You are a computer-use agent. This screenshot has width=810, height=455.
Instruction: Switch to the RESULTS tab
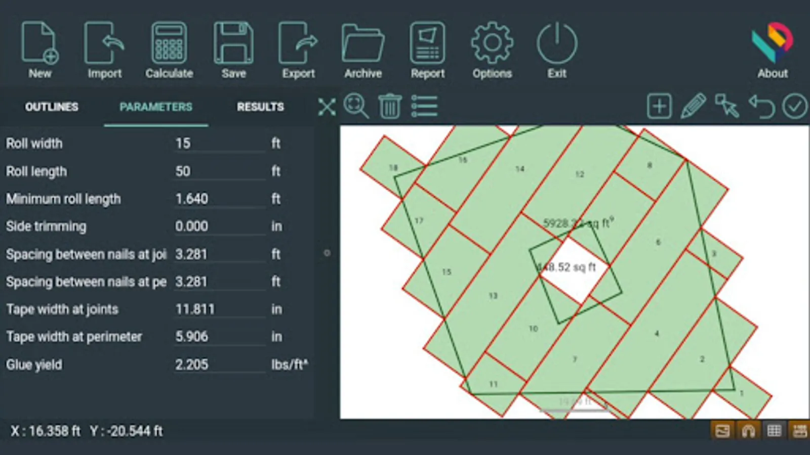(x=260, y=107)
